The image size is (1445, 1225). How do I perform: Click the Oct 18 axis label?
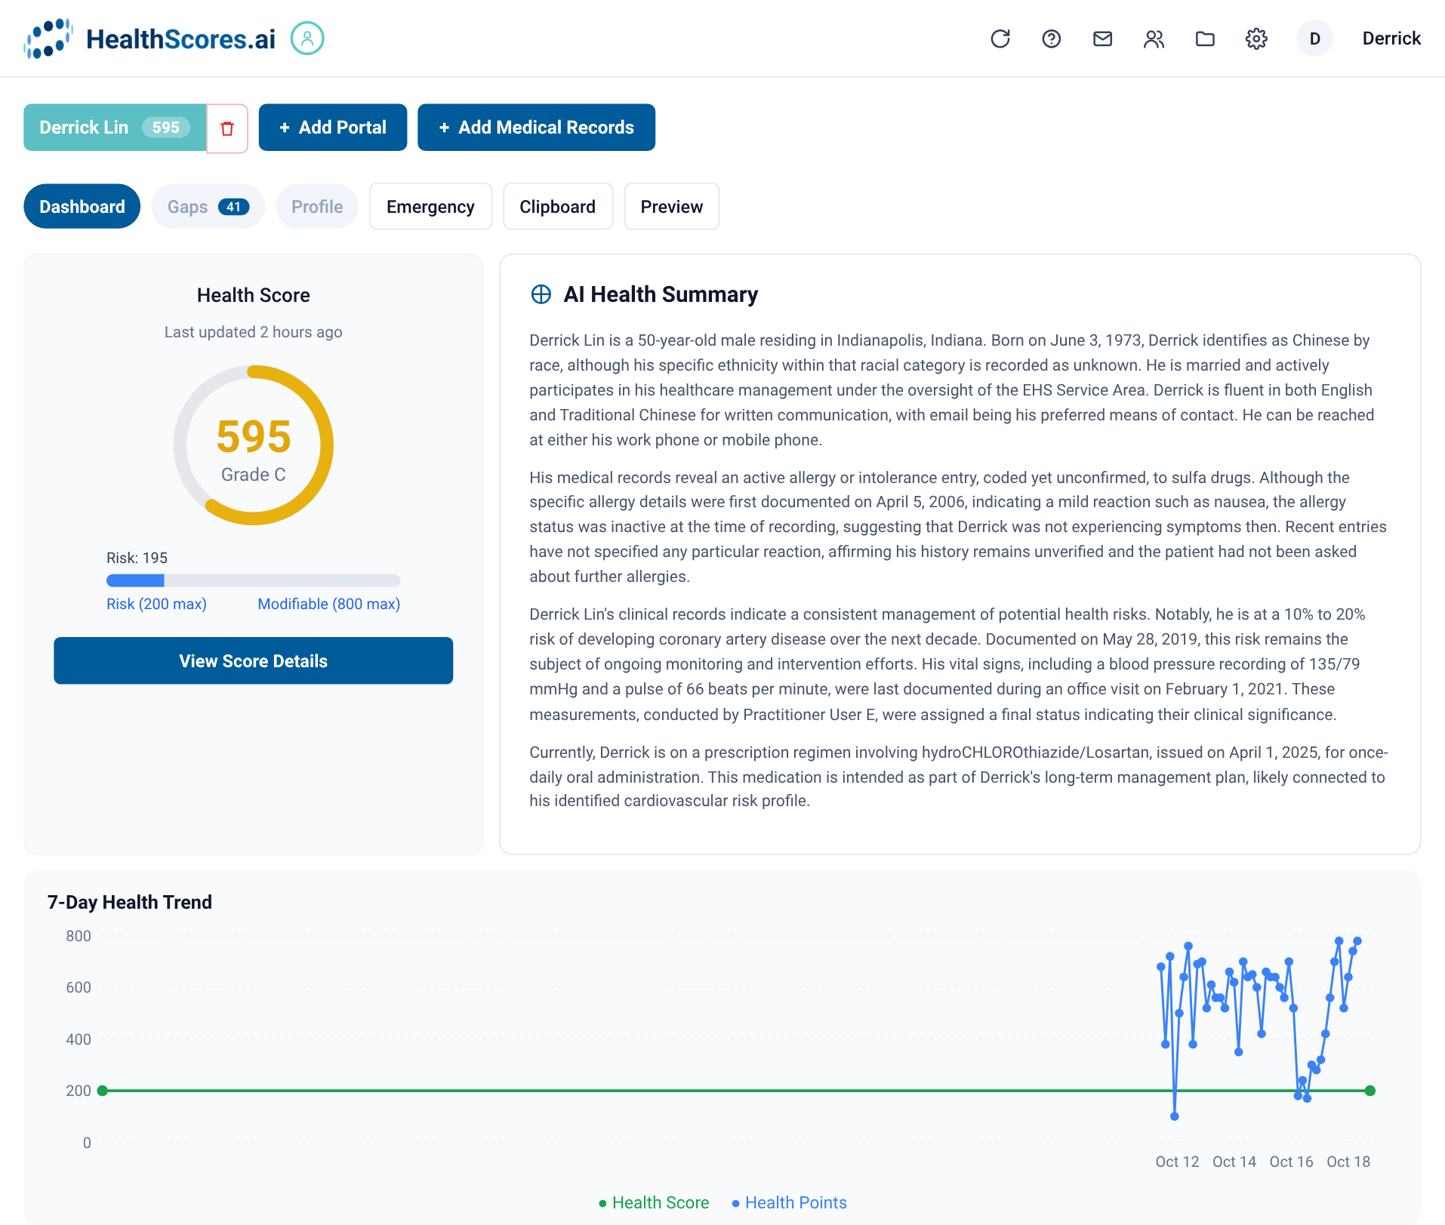pos(1348,1162)
